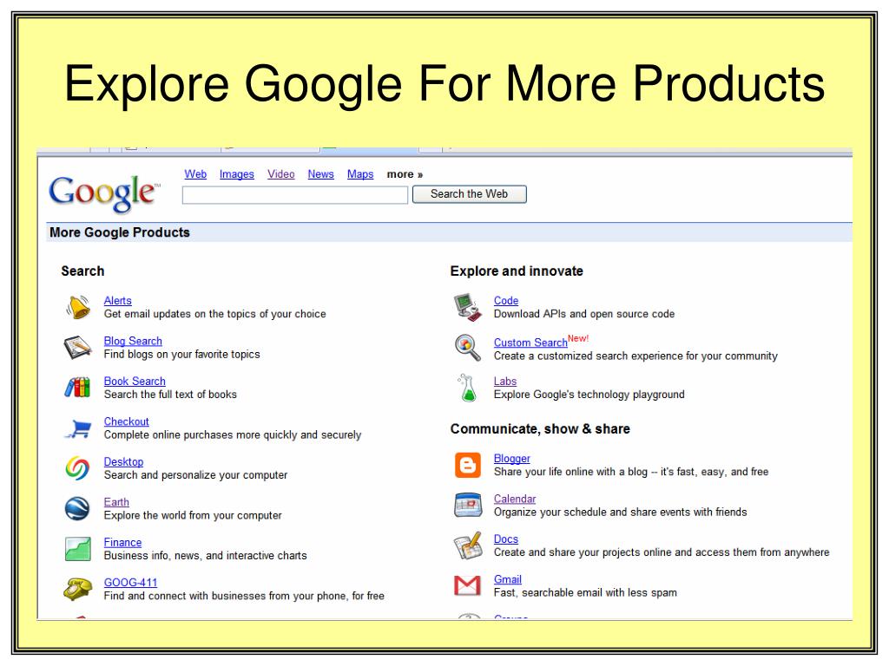
Task: Open the Checkout link
Action: pyautogui.click(x=127, y=421)
